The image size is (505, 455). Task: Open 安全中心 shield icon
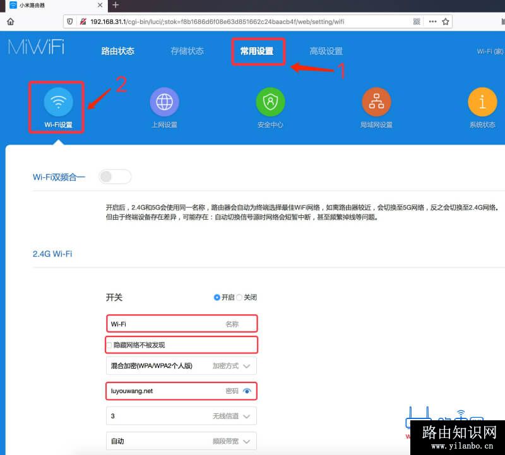point(270,102)
